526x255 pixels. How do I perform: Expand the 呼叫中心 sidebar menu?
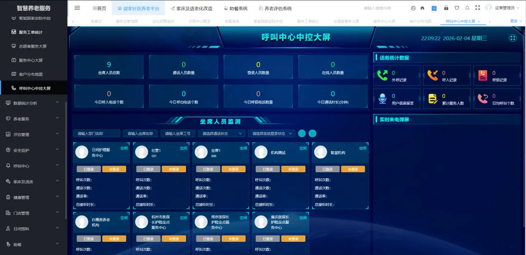tap(34, 166)
